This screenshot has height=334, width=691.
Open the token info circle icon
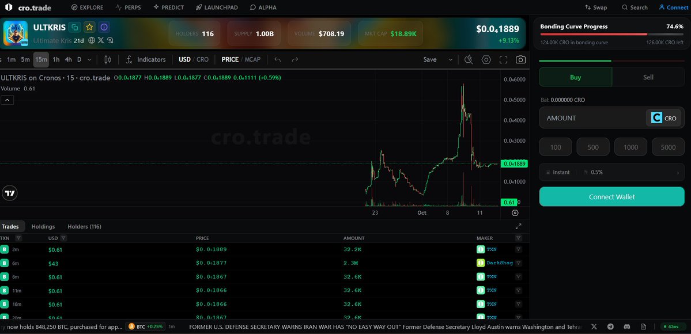pos(104,27)
